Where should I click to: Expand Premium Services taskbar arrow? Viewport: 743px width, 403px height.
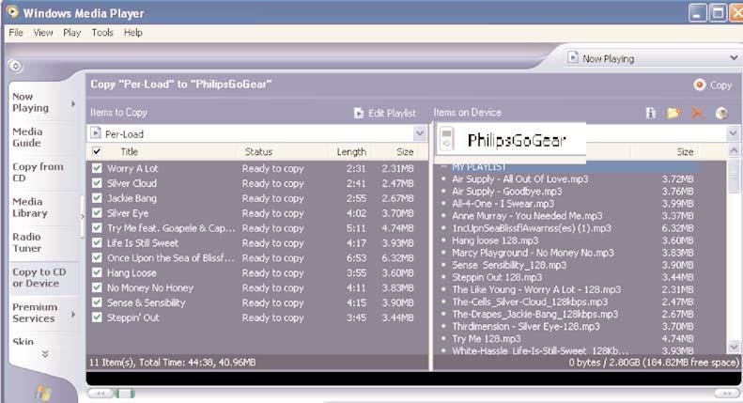pyautogui.click(x=73, y=314)
